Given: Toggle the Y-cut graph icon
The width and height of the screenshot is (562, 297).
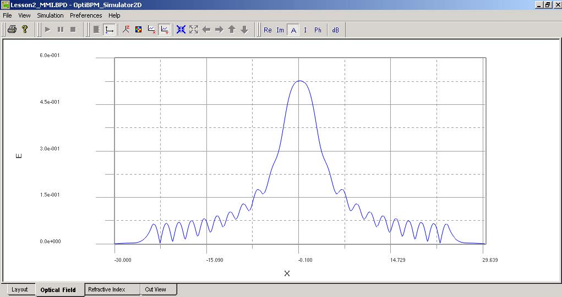Looking at the screenshot, I should point(165,30).
